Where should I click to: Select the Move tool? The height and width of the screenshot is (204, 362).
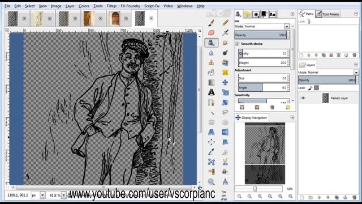[225, 82]
